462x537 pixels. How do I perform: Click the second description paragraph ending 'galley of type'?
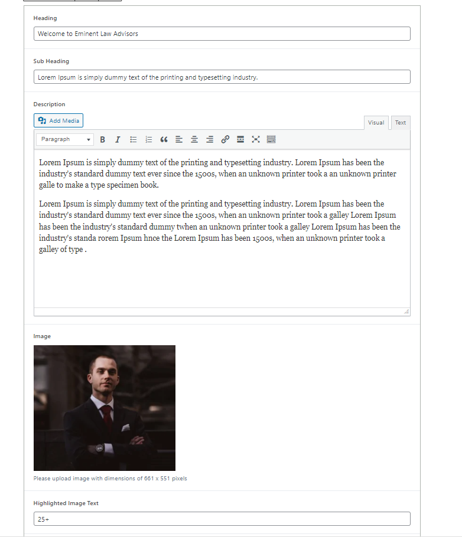[x=220, y=227]
